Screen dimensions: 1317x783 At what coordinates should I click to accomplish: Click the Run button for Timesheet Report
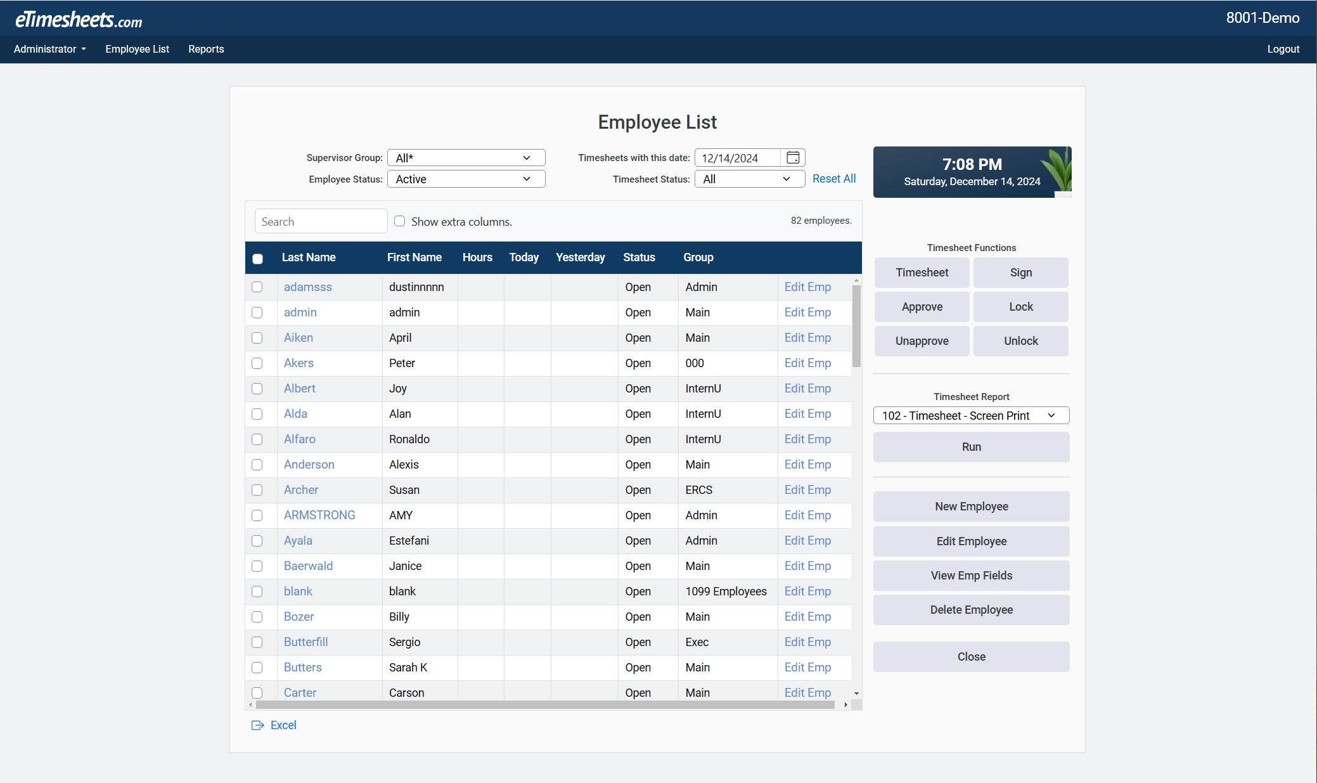pos(971,446)
